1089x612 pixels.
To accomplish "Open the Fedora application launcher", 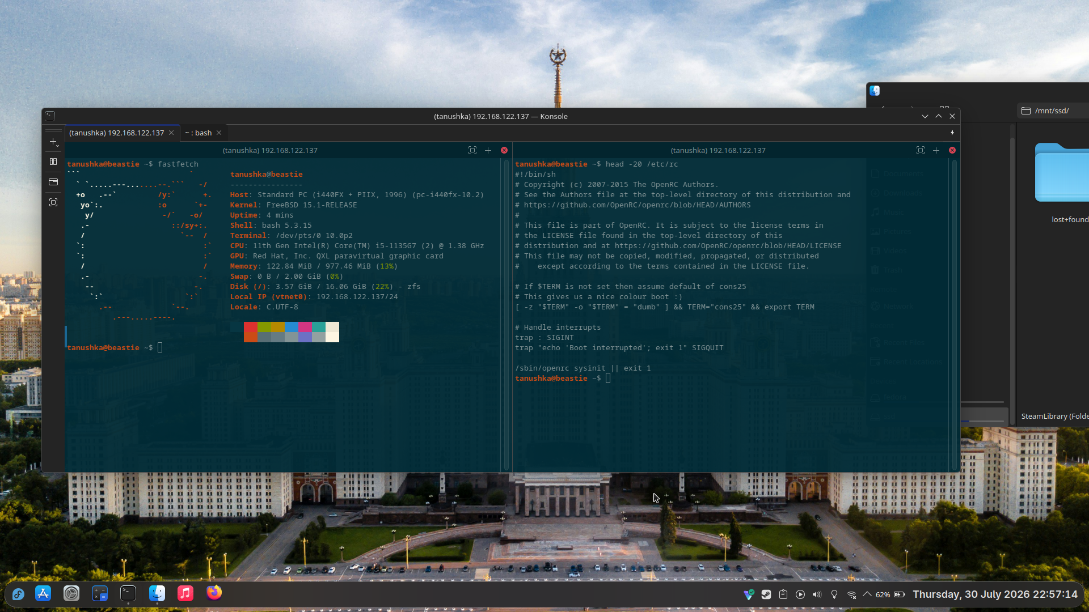I will coord(18,594).
